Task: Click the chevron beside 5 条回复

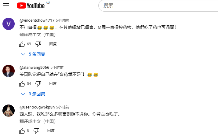Action: coord(23,54)
